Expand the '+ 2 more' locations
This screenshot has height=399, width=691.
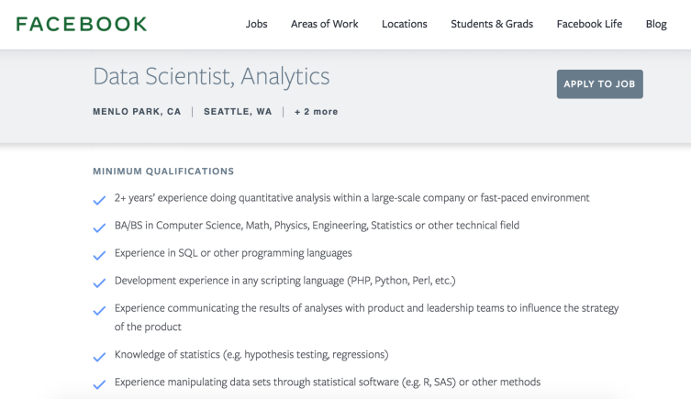[317, 112]
